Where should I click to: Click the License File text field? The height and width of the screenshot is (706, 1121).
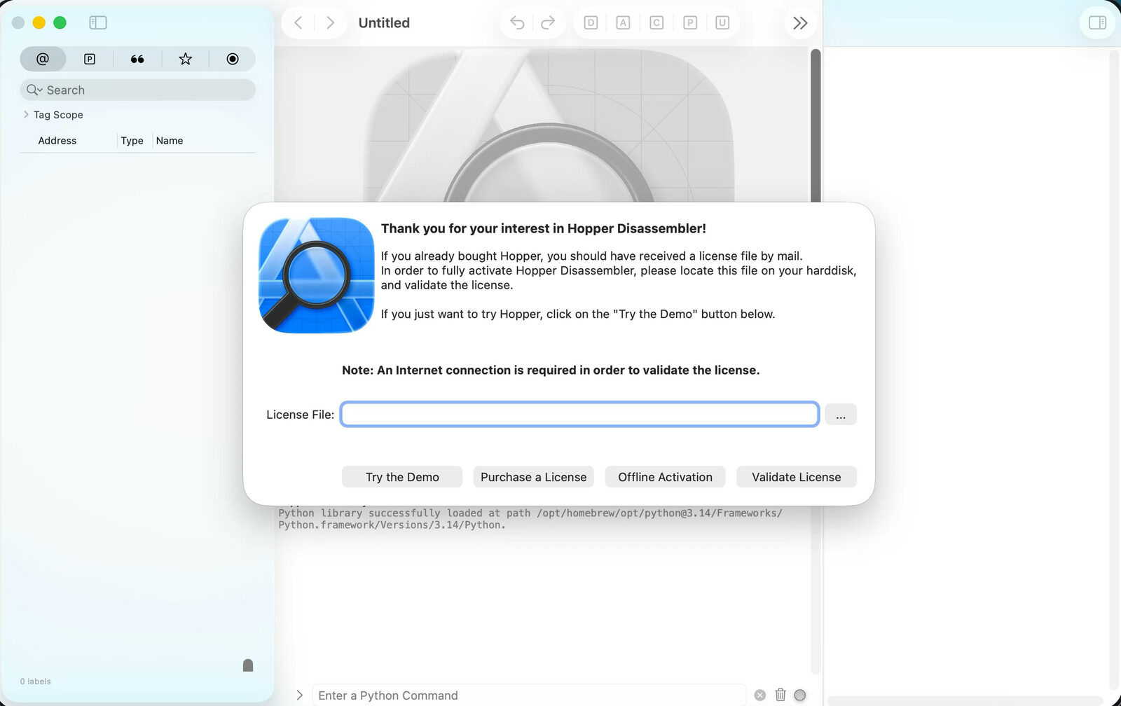(x=580, y=414)
